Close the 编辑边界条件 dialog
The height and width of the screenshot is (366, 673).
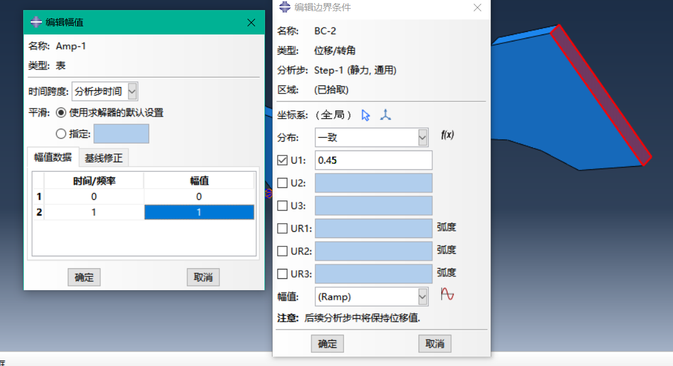(x=477, y=8)
